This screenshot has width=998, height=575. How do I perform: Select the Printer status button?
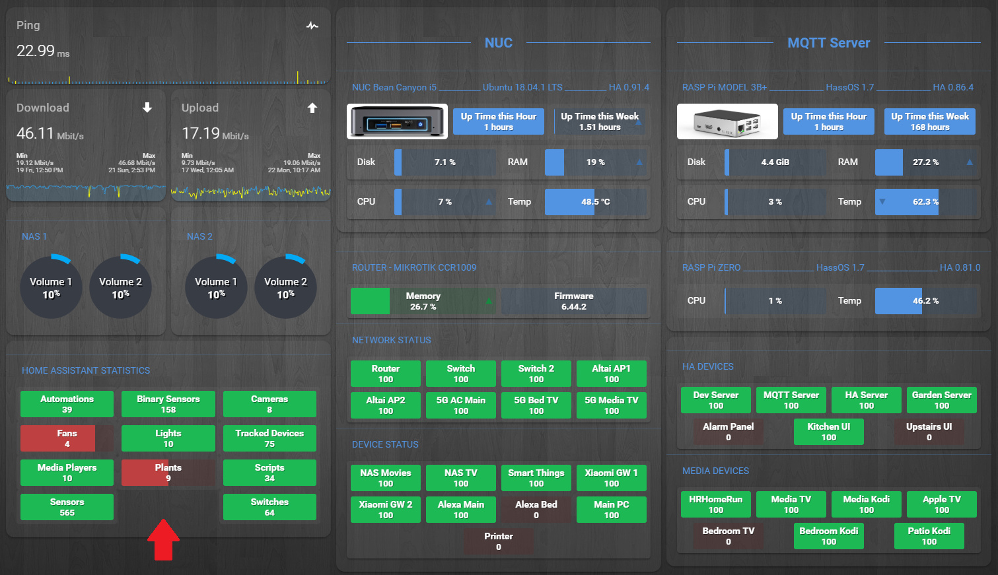[x=498, y=541]
